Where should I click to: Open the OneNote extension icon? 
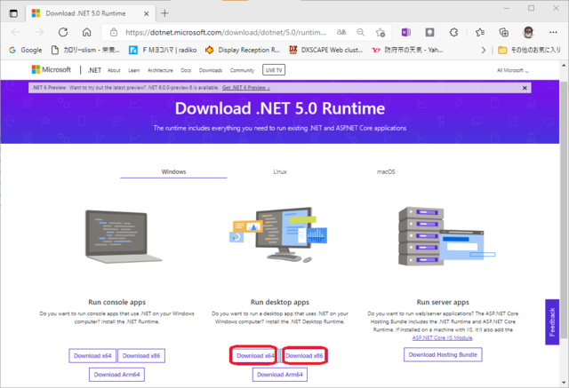405,32
